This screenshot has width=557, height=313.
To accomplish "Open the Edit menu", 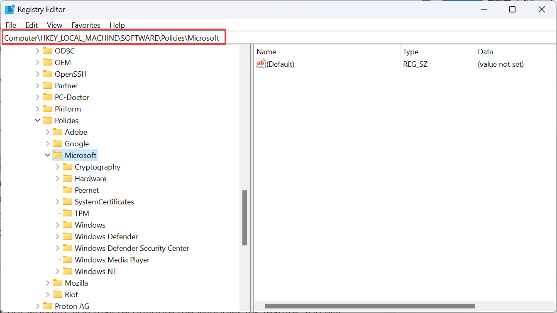I will coord(32,25).
